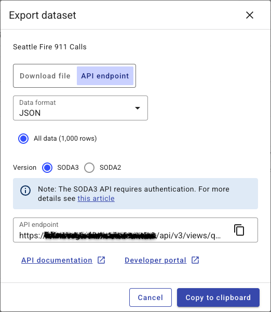
Task: Click the Copy to clipboard button
Action: [x=218, y=297]
